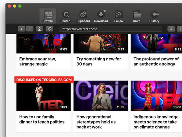Go forward with the right arrow button
The height and width of the screenshot is (137, 182).
(x=30, y=29)
